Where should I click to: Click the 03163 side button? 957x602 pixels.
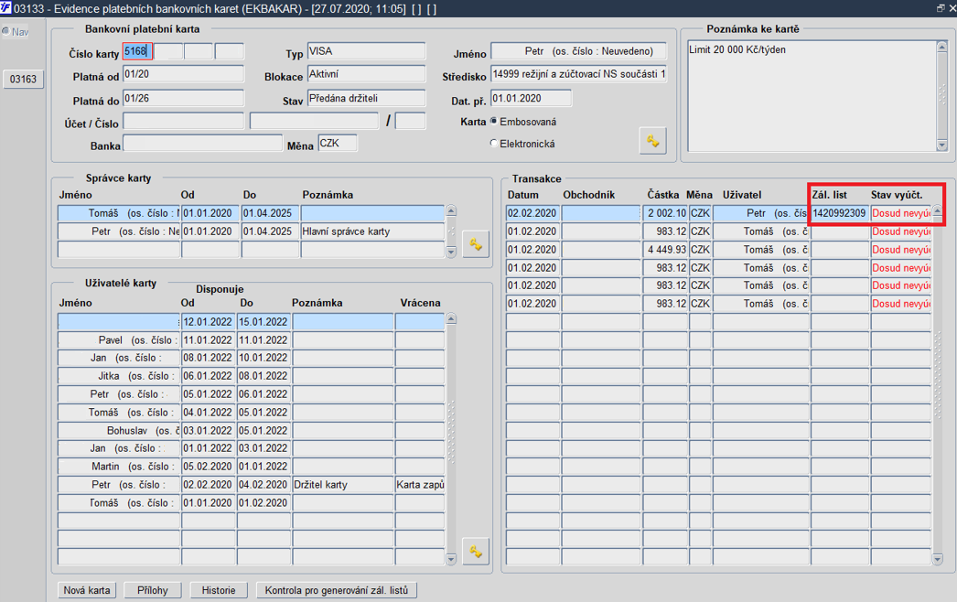[x=23, y=79]
